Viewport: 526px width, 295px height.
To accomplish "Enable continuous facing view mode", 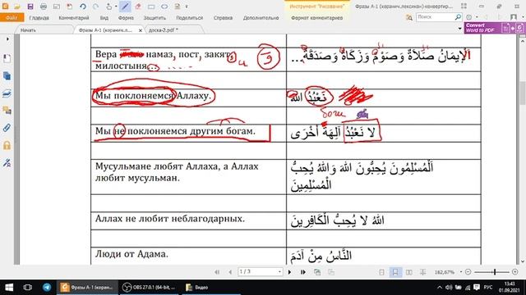I will [x=422, y=272].
